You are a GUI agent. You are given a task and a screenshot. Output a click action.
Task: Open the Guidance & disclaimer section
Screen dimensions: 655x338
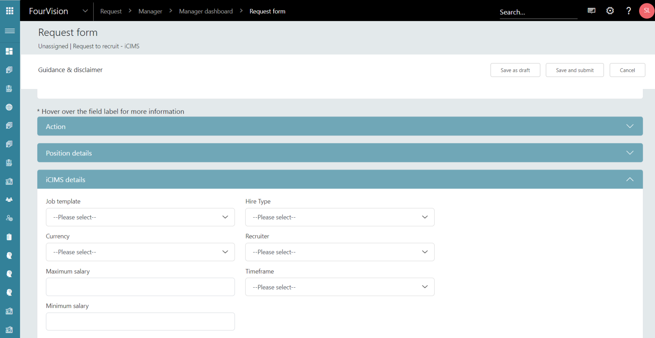pyautogui.click(x=70, y=70)
